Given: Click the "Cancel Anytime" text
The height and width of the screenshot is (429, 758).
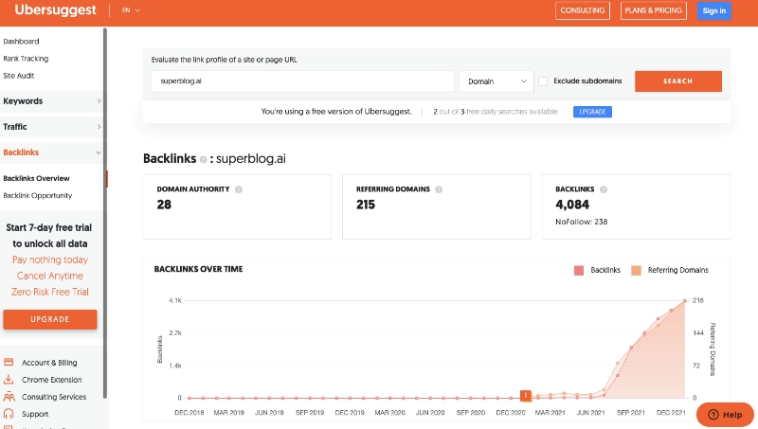Looking at the screenshot, I should click(x=50, y=276).
